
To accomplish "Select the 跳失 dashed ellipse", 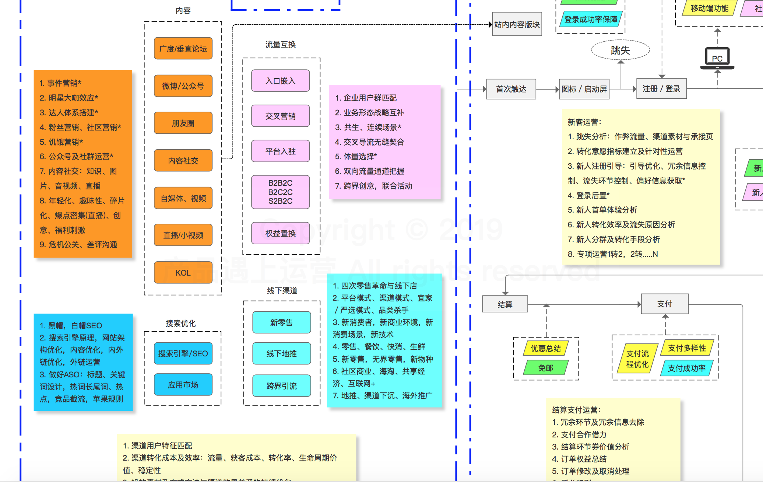I will coord(620,50).
